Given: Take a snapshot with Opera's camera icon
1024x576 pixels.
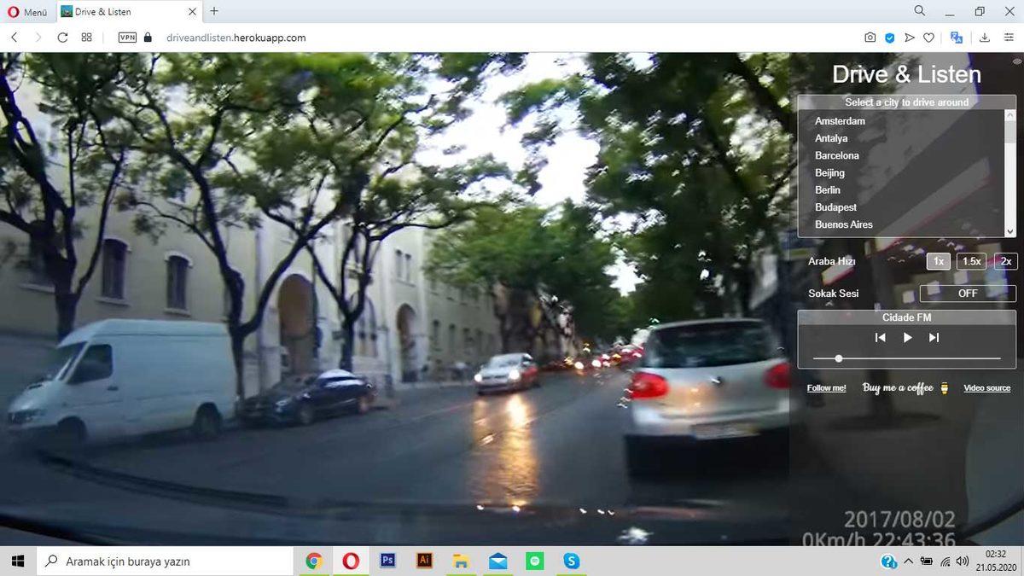Looking at the screenshot, I should (x=870, y=38).
